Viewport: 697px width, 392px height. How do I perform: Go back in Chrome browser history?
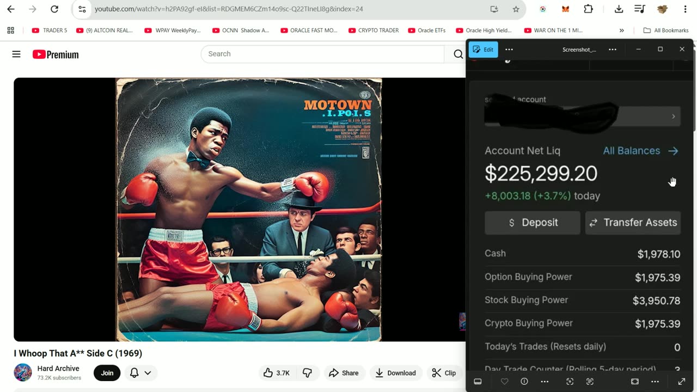[11, 9]
